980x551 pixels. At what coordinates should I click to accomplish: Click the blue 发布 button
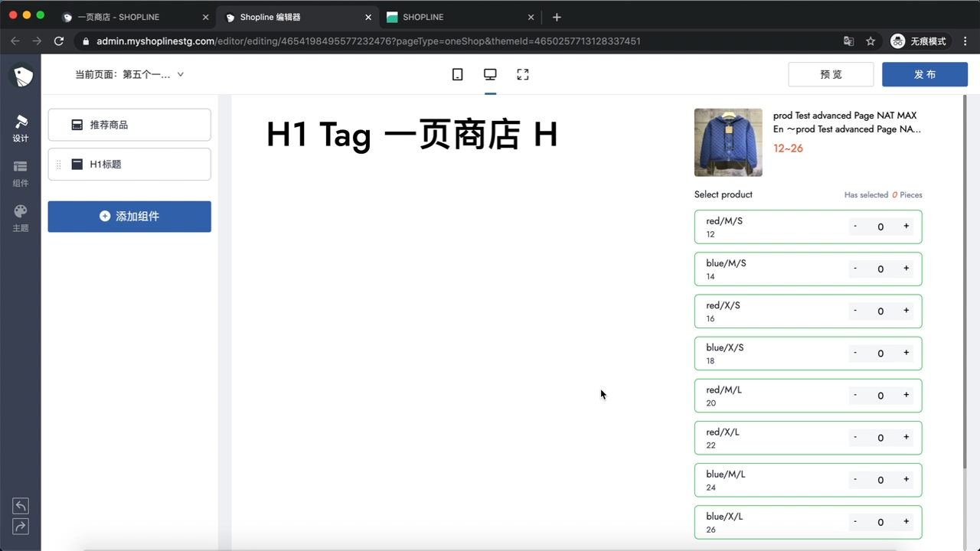(925, 74)
